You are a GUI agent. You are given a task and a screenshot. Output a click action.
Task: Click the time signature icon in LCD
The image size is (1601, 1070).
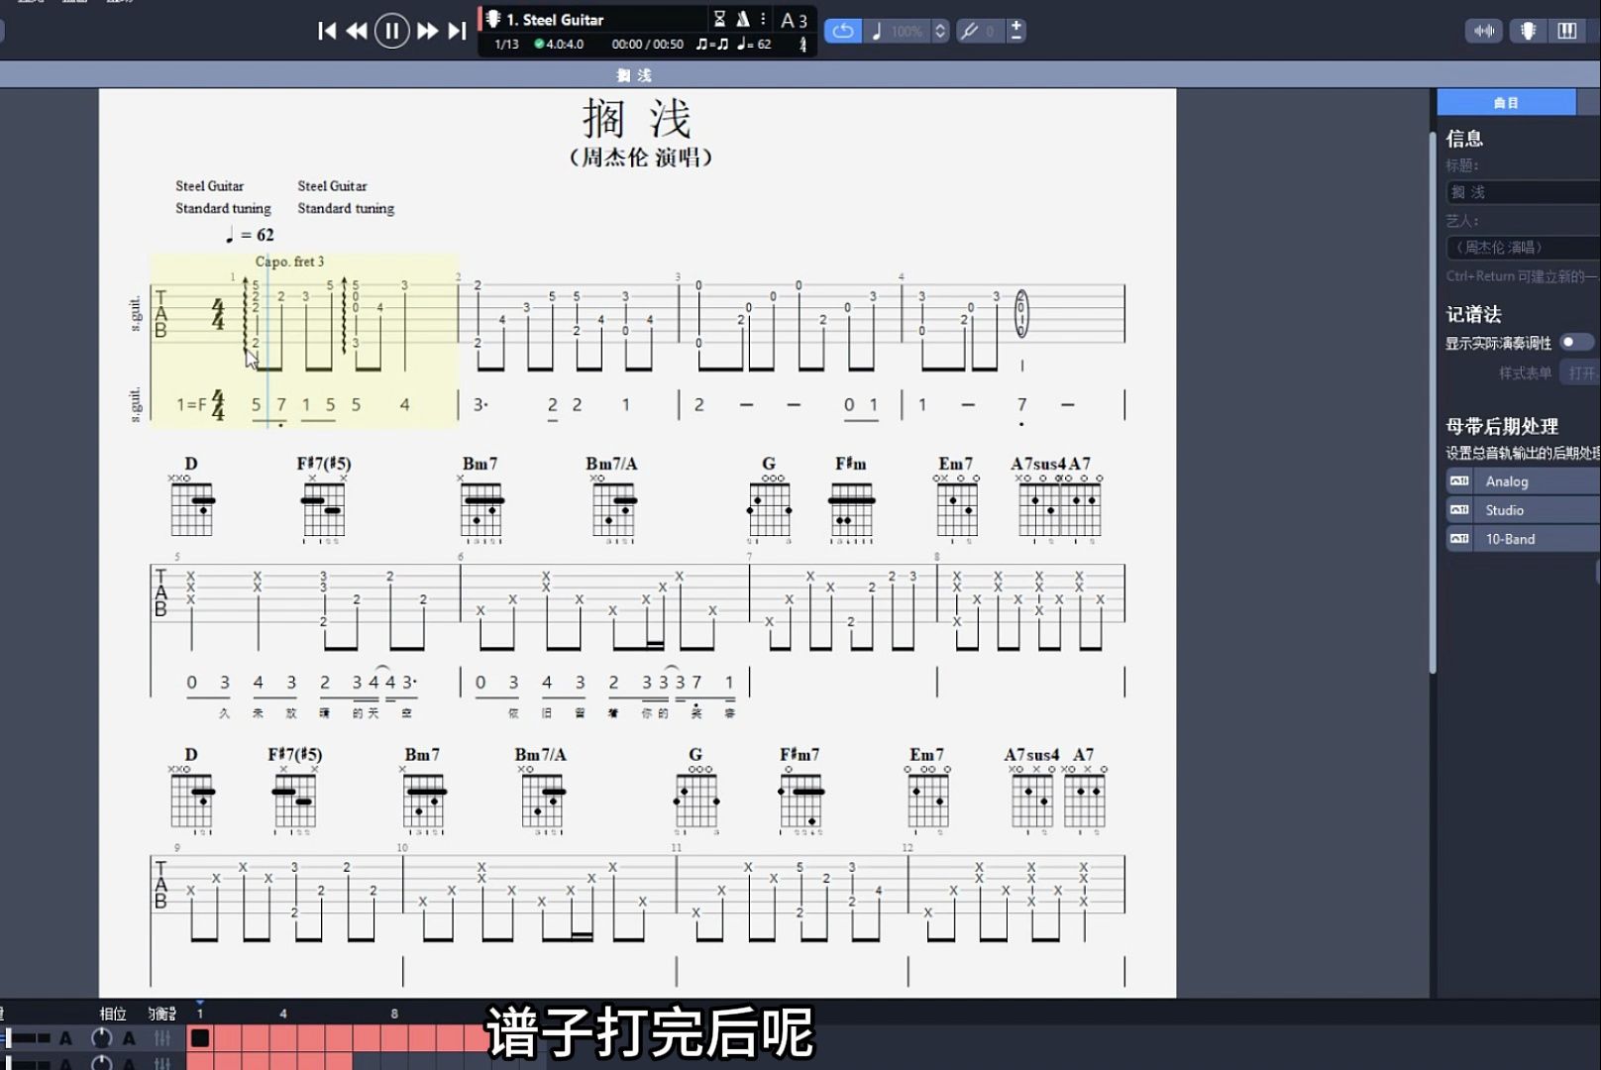click(x=802, y=45)
